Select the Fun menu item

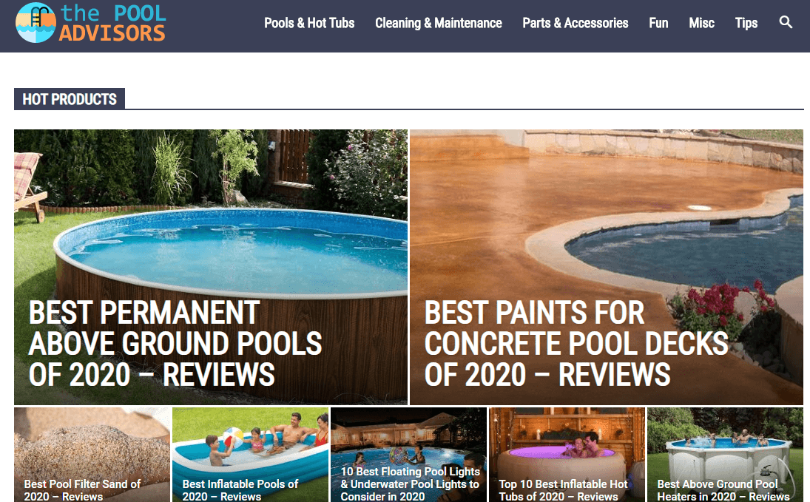point(658,23)
